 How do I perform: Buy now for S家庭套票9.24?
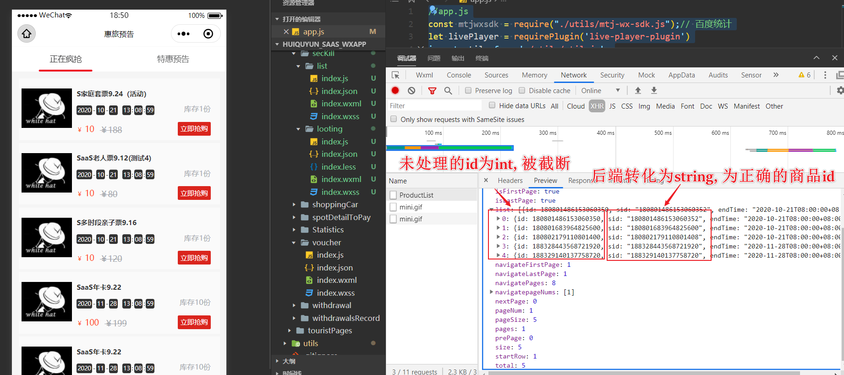194,129
